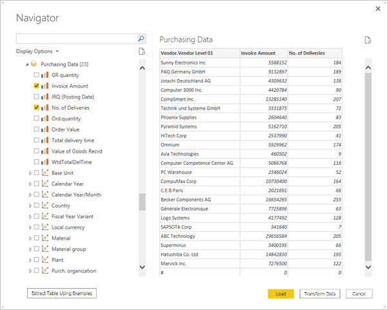Click the WtdTotalDelTime measure icon
The height and width of the screenshot is (310, 388).
click(44, 162)
